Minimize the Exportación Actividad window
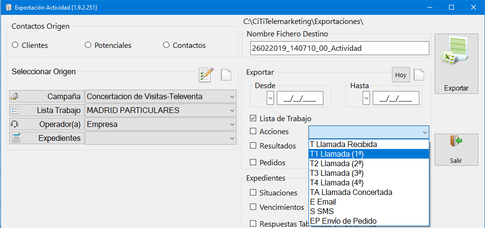Image resolution: width=485 pixels, height=228 pixels. click(430, 7)
